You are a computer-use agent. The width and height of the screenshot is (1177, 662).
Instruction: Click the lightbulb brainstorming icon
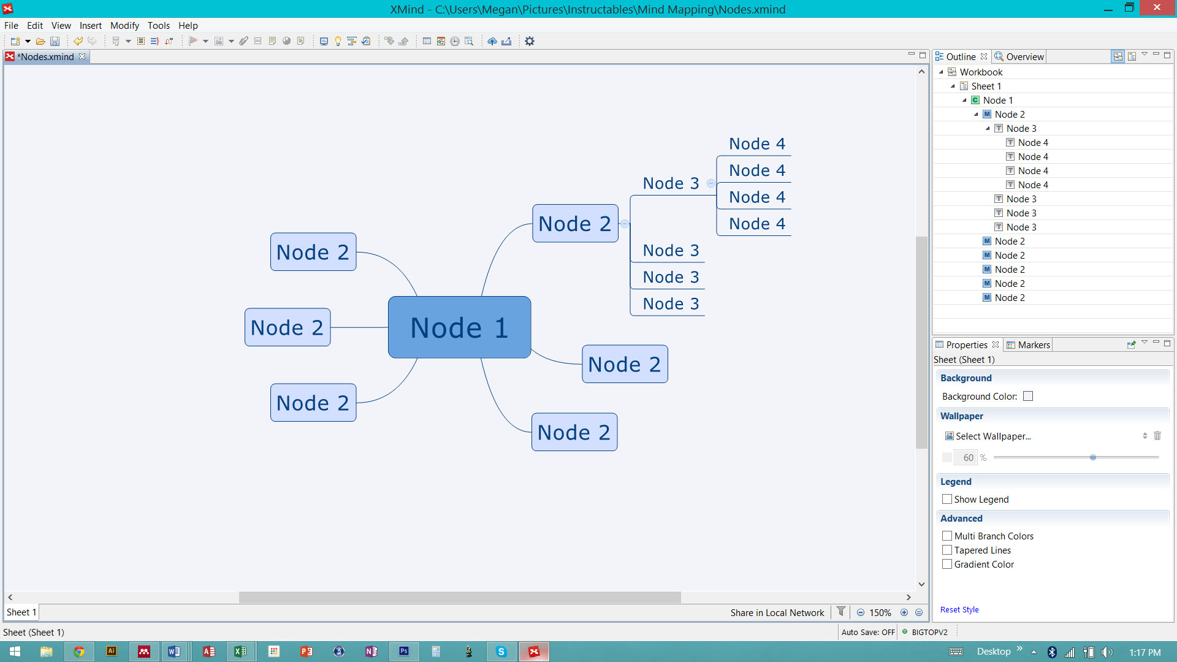point(338,41)
